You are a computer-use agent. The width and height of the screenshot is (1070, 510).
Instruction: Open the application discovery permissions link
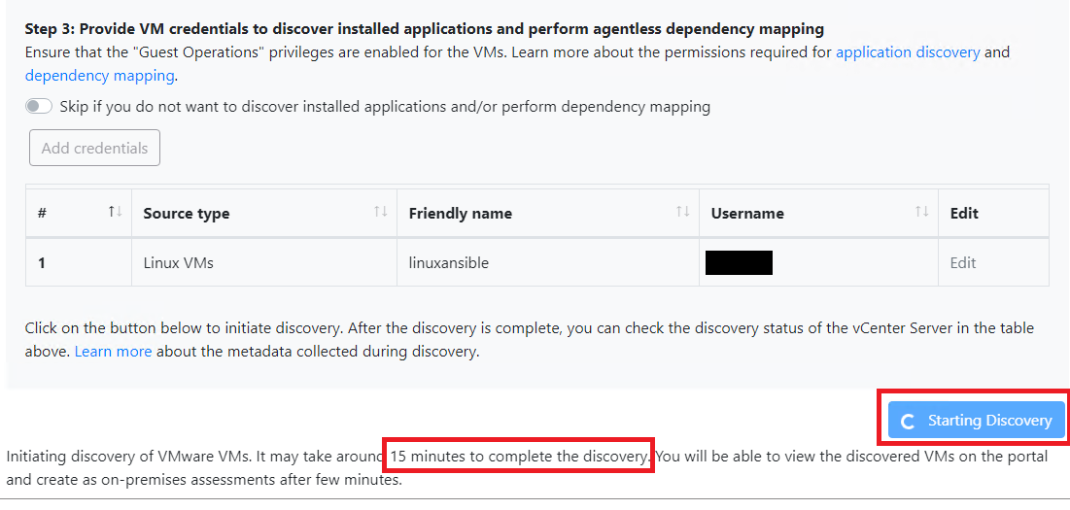(x=908, y=51)
